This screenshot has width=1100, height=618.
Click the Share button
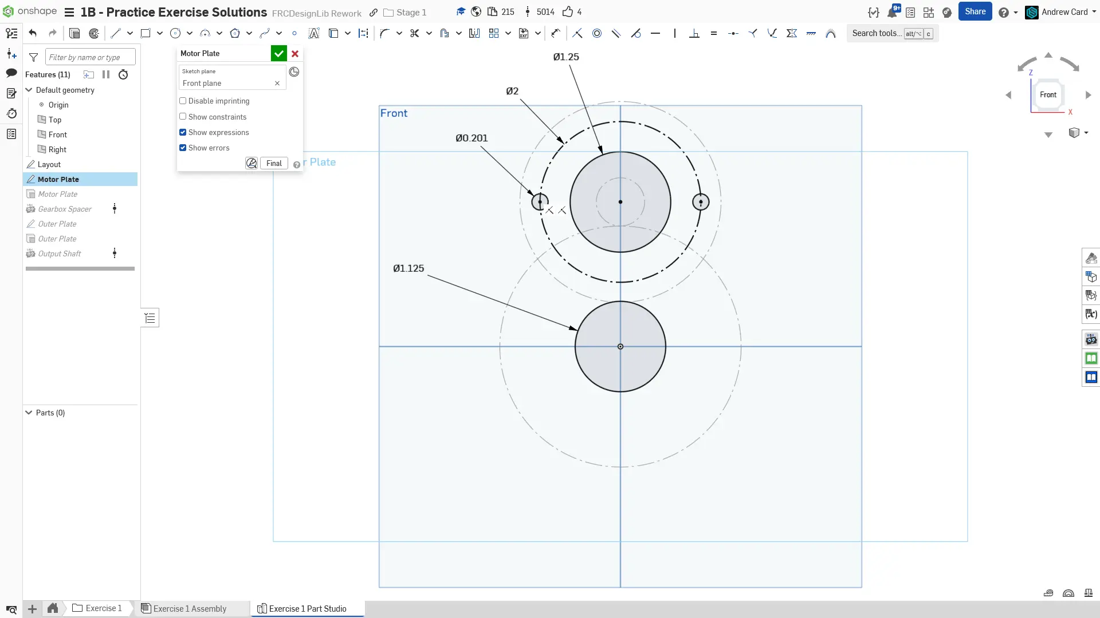click(975, 11)
